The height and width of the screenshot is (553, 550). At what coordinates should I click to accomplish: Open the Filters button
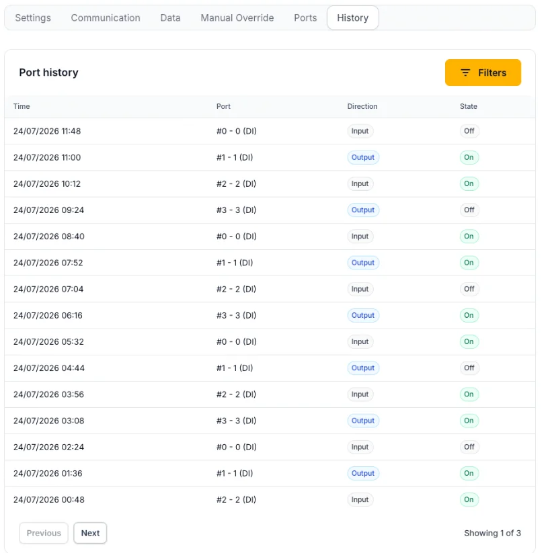(x=483, y=73)
